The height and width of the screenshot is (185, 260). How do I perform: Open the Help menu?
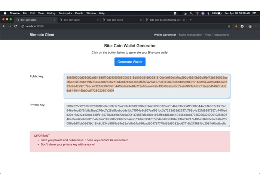point(102,13)
